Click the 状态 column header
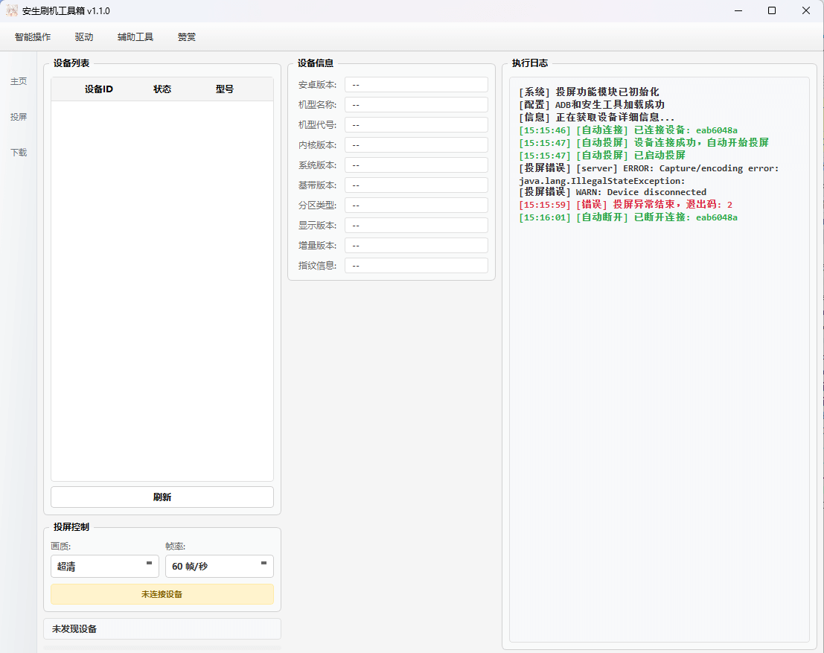The image size is (824, 653). (x=162, y=89)
